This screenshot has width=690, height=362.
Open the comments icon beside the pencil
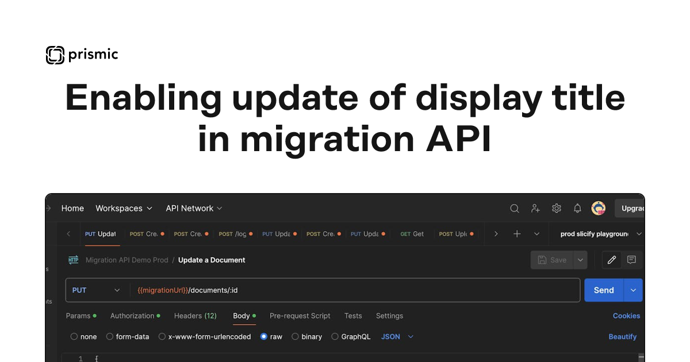[x=631, y=260]
